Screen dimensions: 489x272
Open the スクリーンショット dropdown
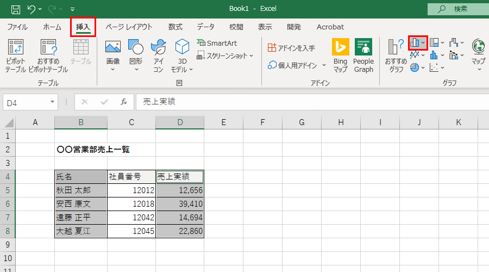pos(225,56)
